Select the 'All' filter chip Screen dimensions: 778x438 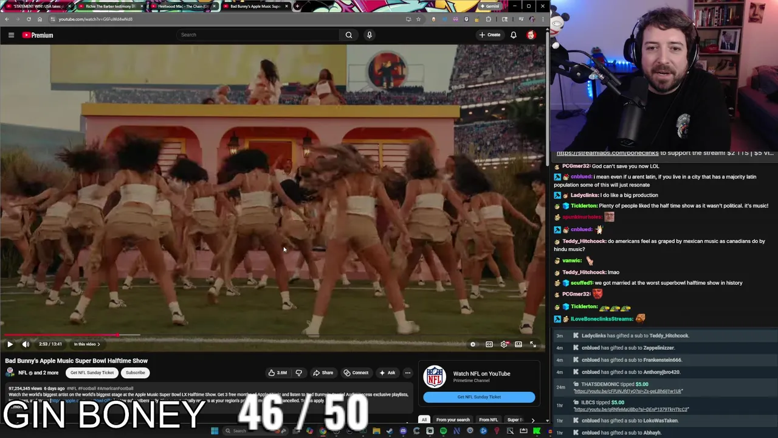click(424, 420)
